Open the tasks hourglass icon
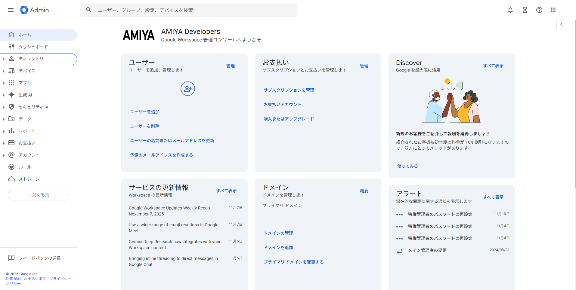The height and width of the screenshot is (290, 576). pyautogui.click(x=525, y=10)
